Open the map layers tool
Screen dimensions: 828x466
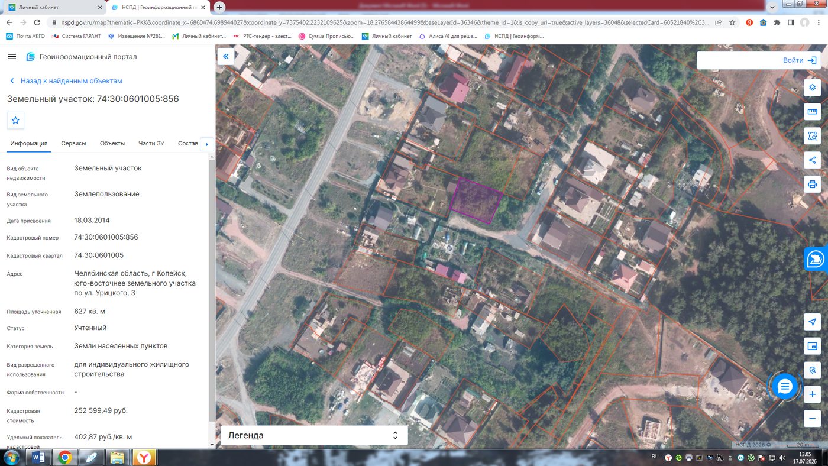[813, 88]
